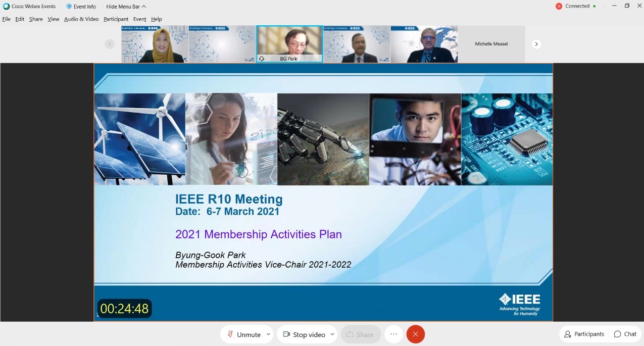Open the Edit menu

[20, 19]
